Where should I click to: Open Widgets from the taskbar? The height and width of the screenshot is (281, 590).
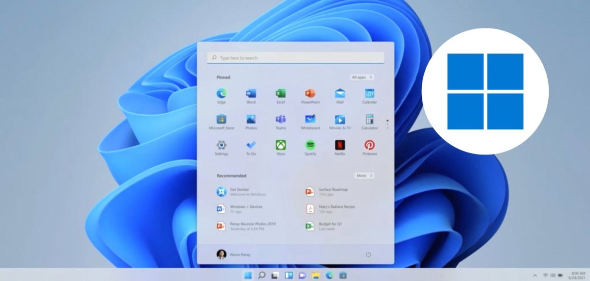coord(289,275)
